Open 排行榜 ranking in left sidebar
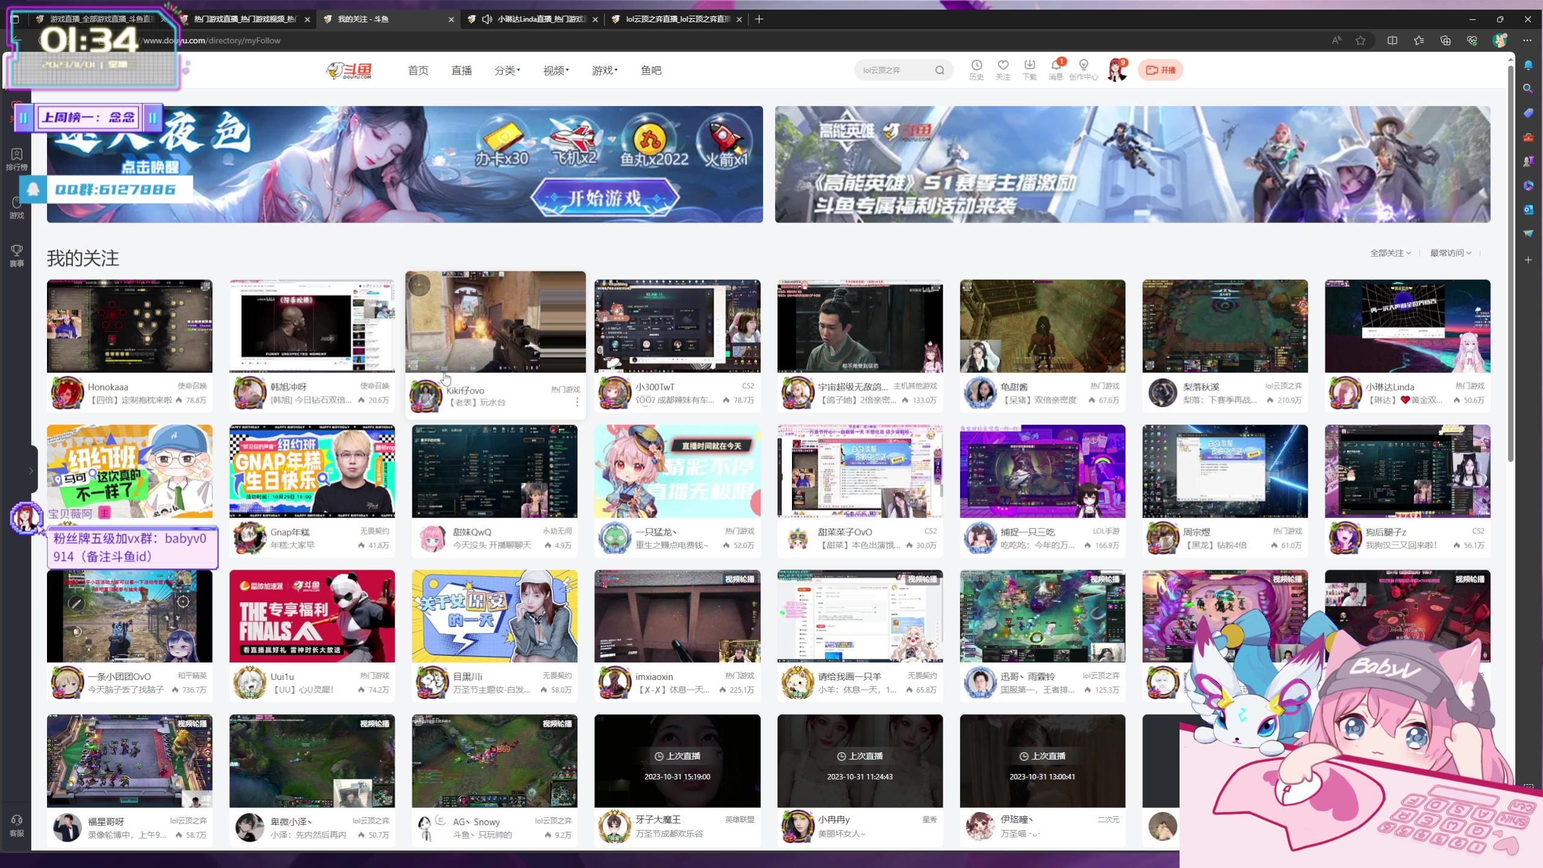This screenshot has height=868, width=1543. (x=17, y=159)
